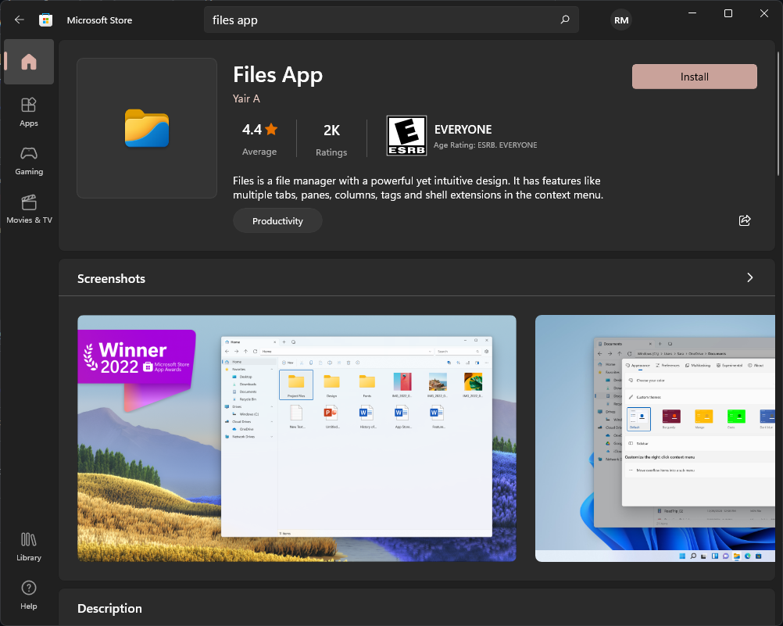Share the Files App page
Image resolution: width=783 pixels, height=626 pixels.
[x=745, y=220]
